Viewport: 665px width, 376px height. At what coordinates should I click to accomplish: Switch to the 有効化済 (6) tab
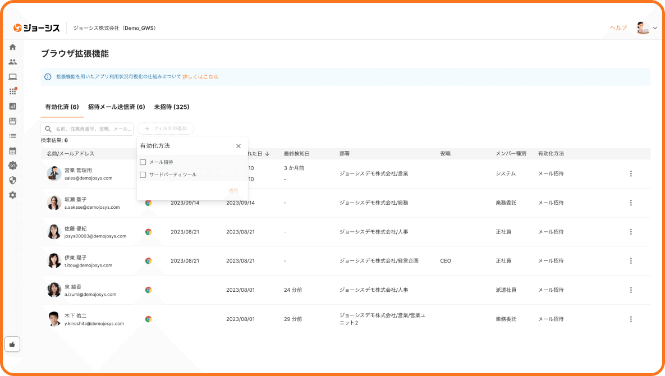tap(62, 107)
